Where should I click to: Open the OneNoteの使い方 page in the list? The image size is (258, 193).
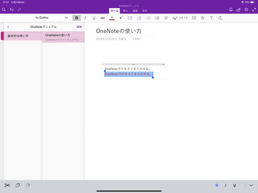pos(63,37)
